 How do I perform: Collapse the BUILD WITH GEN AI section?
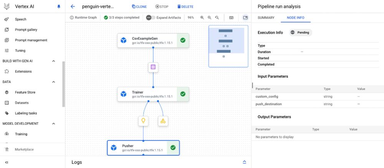click(54, 61)
